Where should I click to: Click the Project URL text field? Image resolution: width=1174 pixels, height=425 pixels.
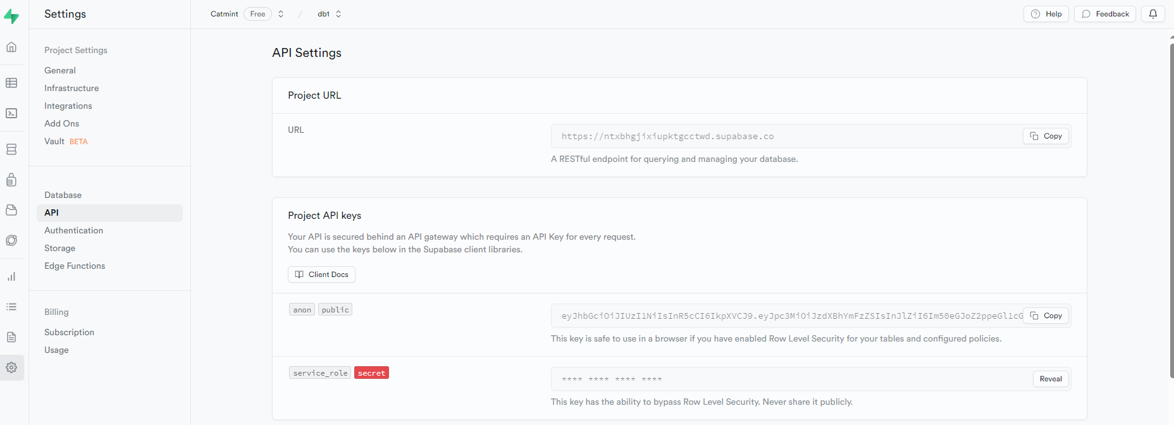tap(784, 136)
